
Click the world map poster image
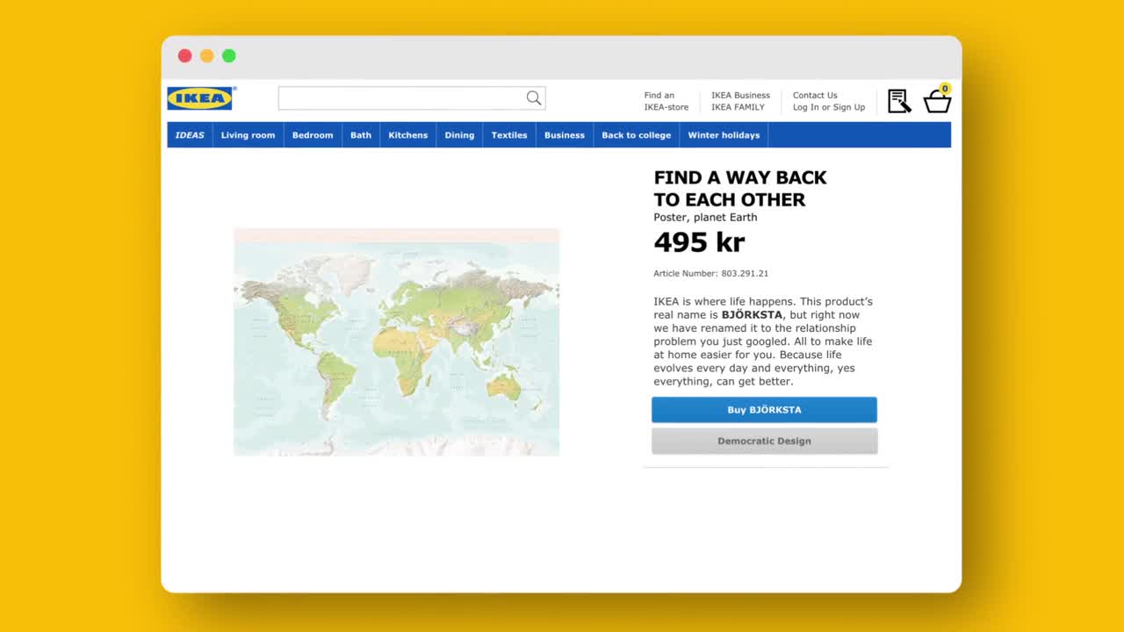pyautogui.click(x=396, y=341)
